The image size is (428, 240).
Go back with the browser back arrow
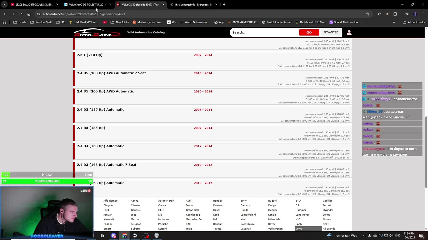tap(5, 14)
